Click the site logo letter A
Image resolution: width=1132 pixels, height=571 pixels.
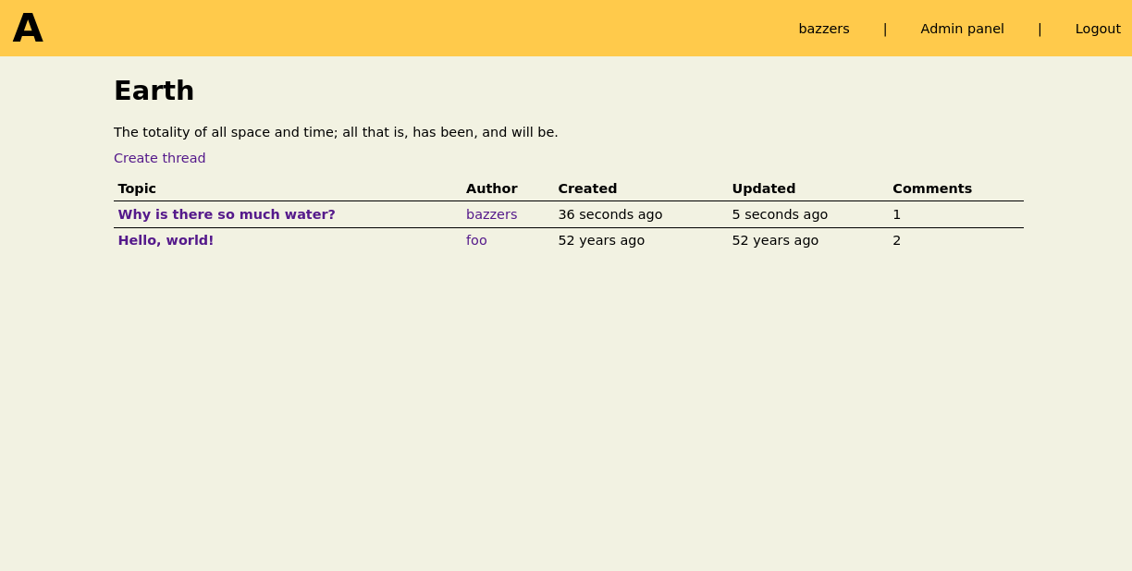(28, 28)
